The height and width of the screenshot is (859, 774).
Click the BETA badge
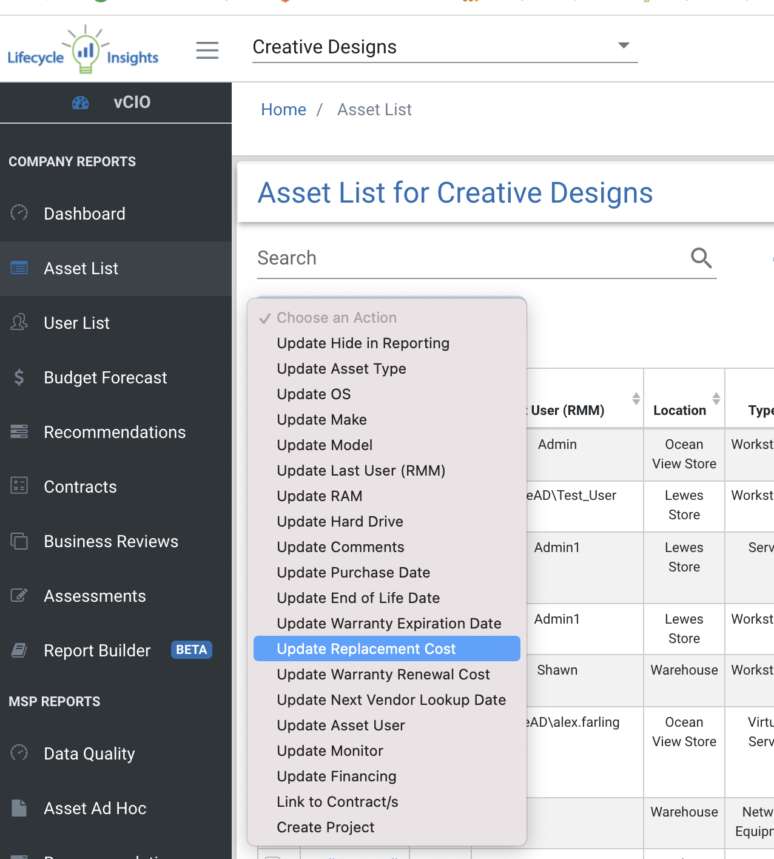pos(191,650)
